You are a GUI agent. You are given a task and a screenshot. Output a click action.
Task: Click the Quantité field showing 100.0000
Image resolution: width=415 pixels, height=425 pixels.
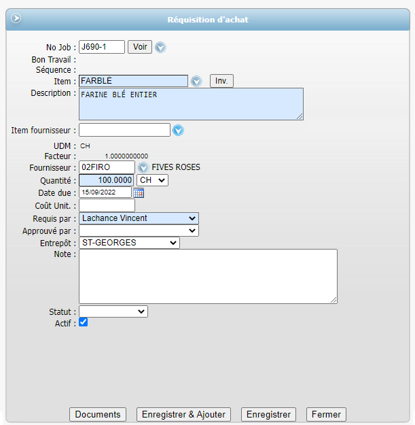(x=107, y=180)
